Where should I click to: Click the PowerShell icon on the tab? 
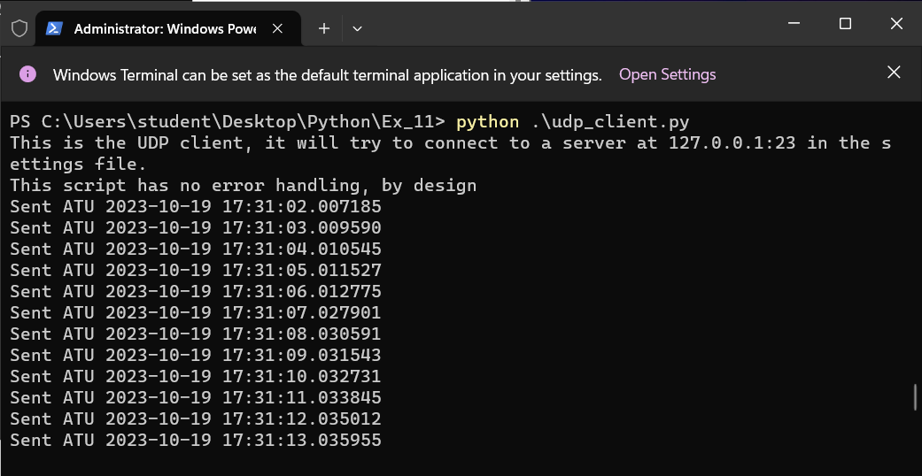54,28
